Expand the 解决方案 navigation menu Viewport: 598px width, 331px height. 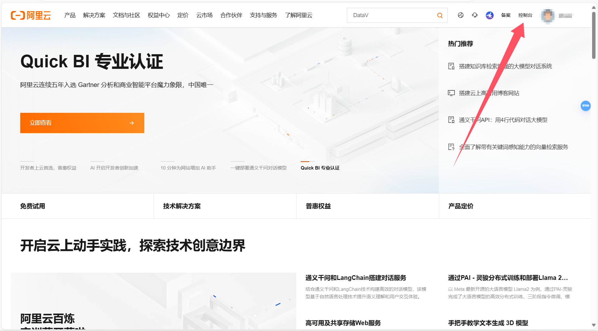[x=94, y=15]
